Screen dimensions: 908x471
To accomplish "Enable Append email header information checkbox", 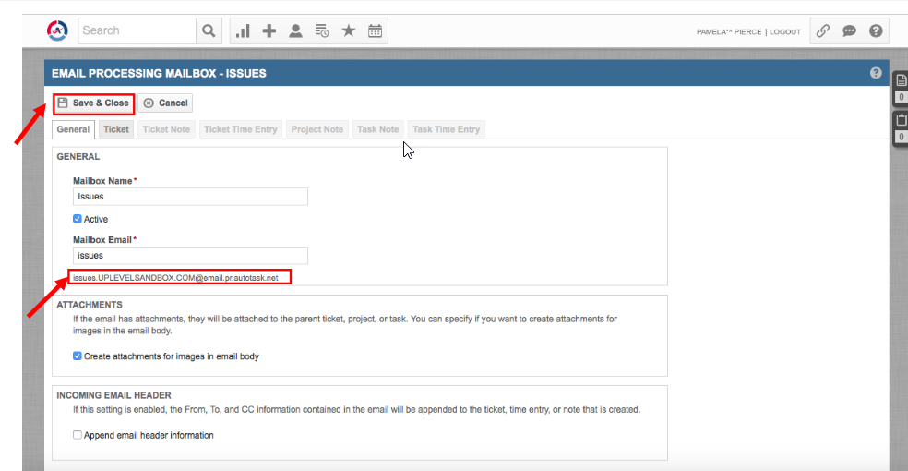I will tap(77, 434).
